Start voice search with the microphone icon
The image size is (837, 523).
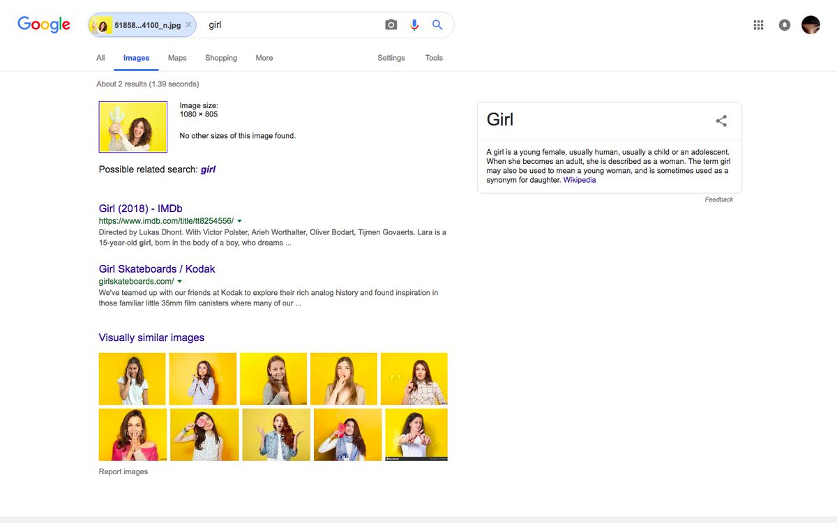[x=414, y=25]
